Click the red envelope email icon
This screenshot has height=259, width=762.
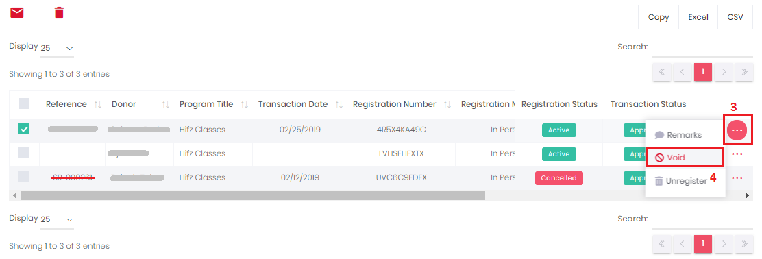[x=17, y=12]
